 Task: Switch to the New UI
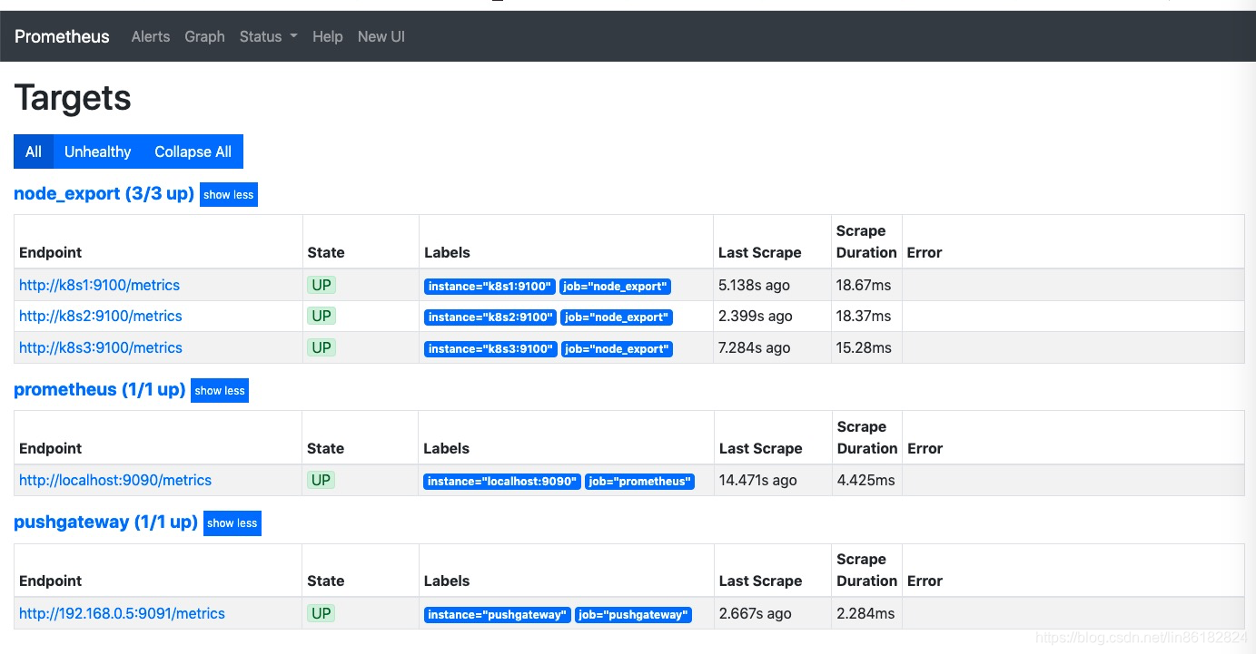tap(381, 36)
